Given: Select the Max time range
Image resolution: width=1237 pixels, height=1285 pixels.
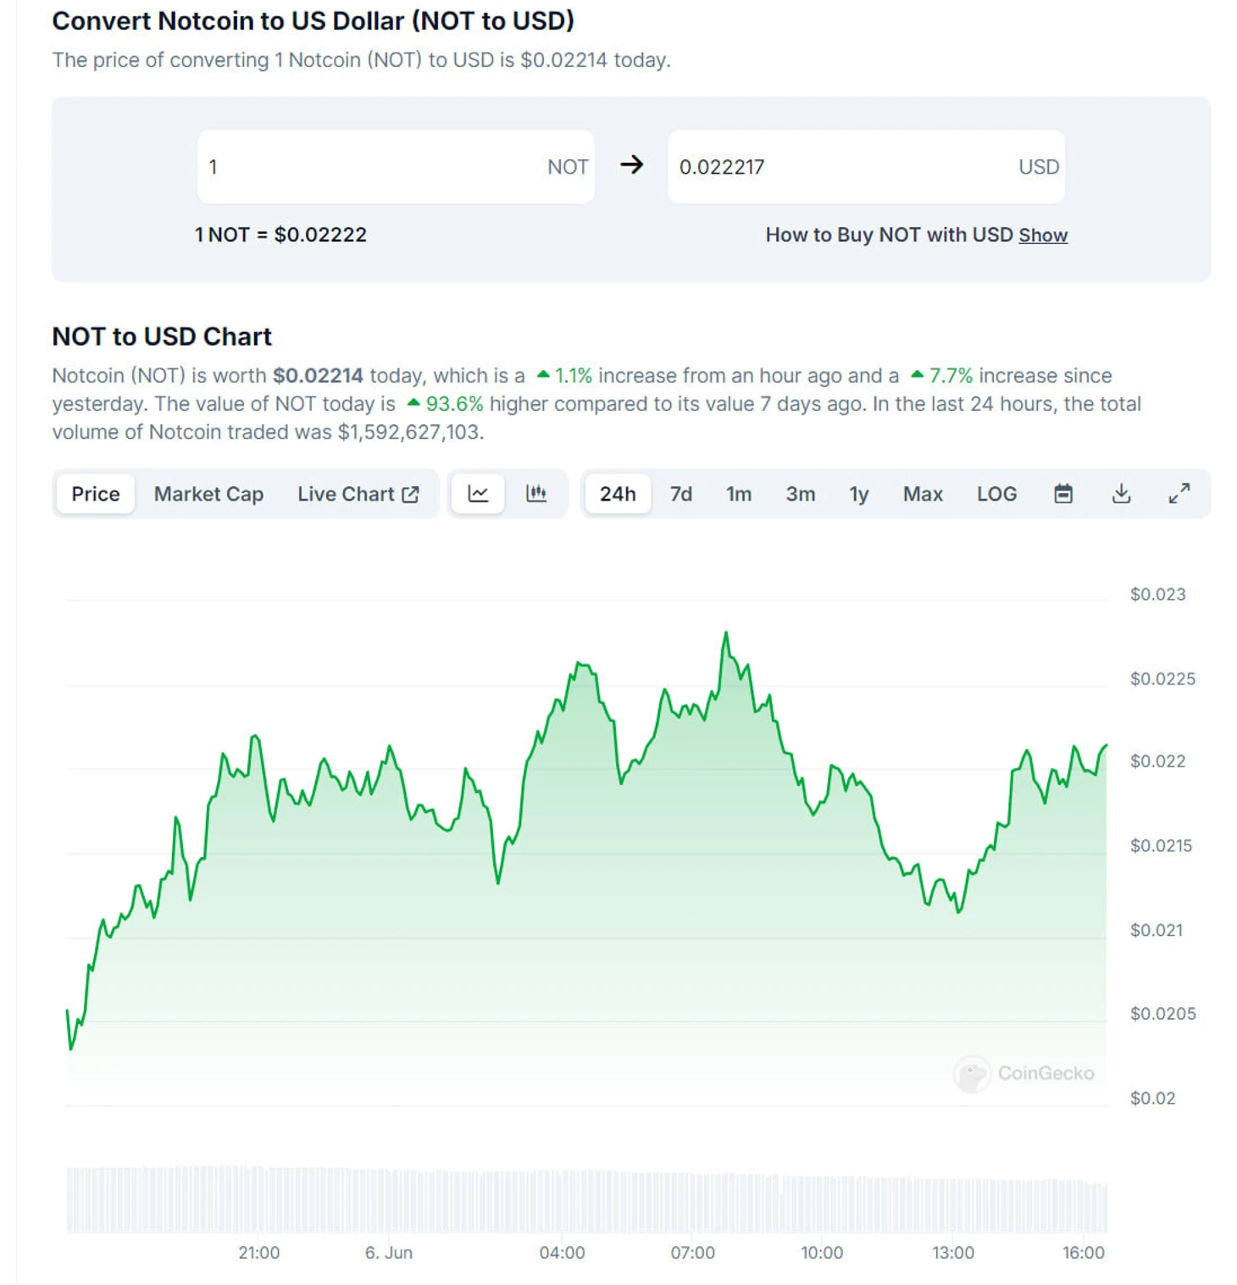Looking at the screenshot, I should tap(923, 494).
